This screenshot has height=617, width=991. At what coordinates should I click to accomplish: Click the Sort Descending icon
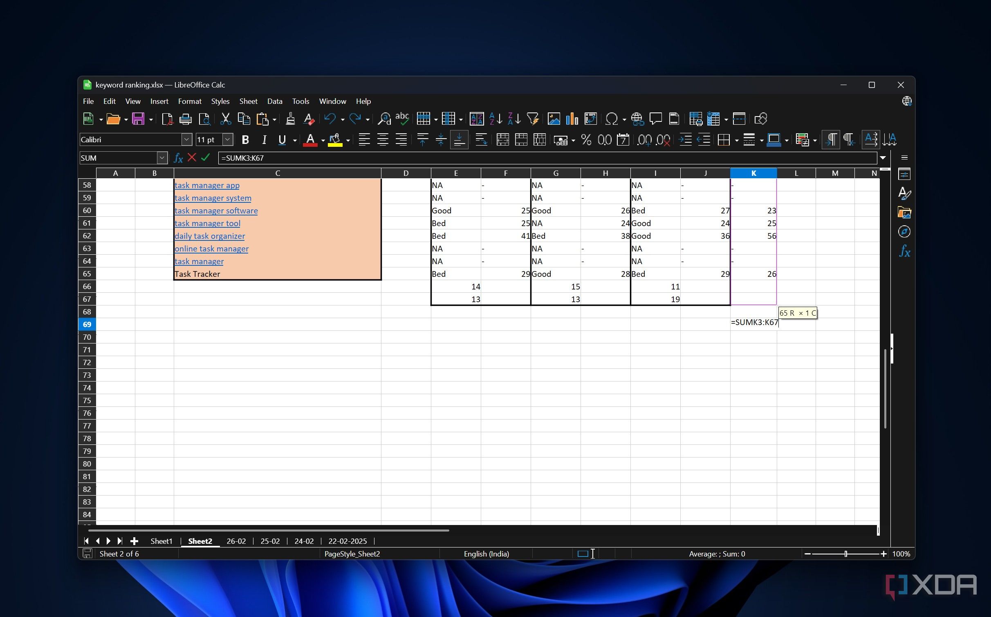(514, 119)
